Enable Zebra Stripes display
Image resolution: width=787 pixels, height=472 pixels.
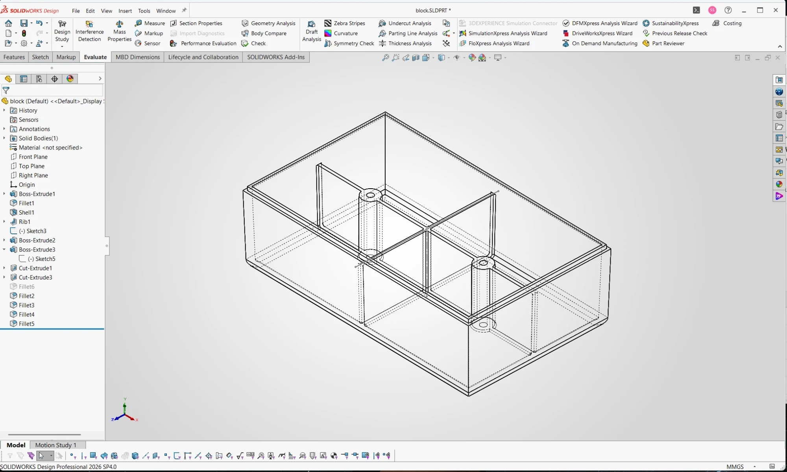click(x=345, y=23)
